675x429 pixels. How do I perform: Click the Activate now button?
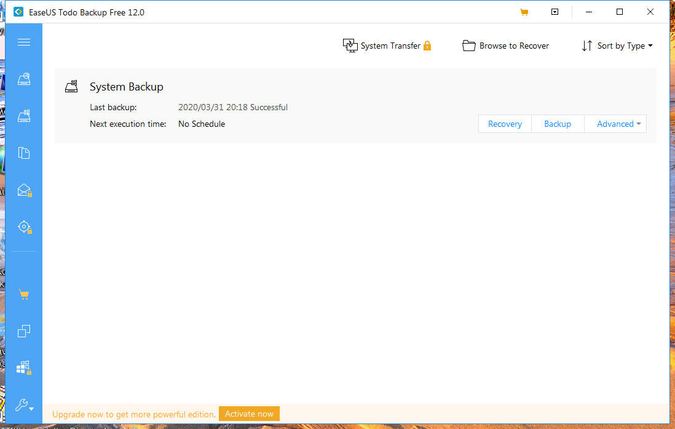click(249, 414)
